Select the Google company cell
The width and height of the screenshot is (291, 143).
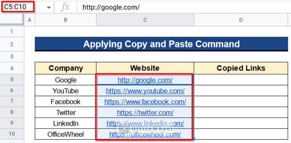coord(66,80)
